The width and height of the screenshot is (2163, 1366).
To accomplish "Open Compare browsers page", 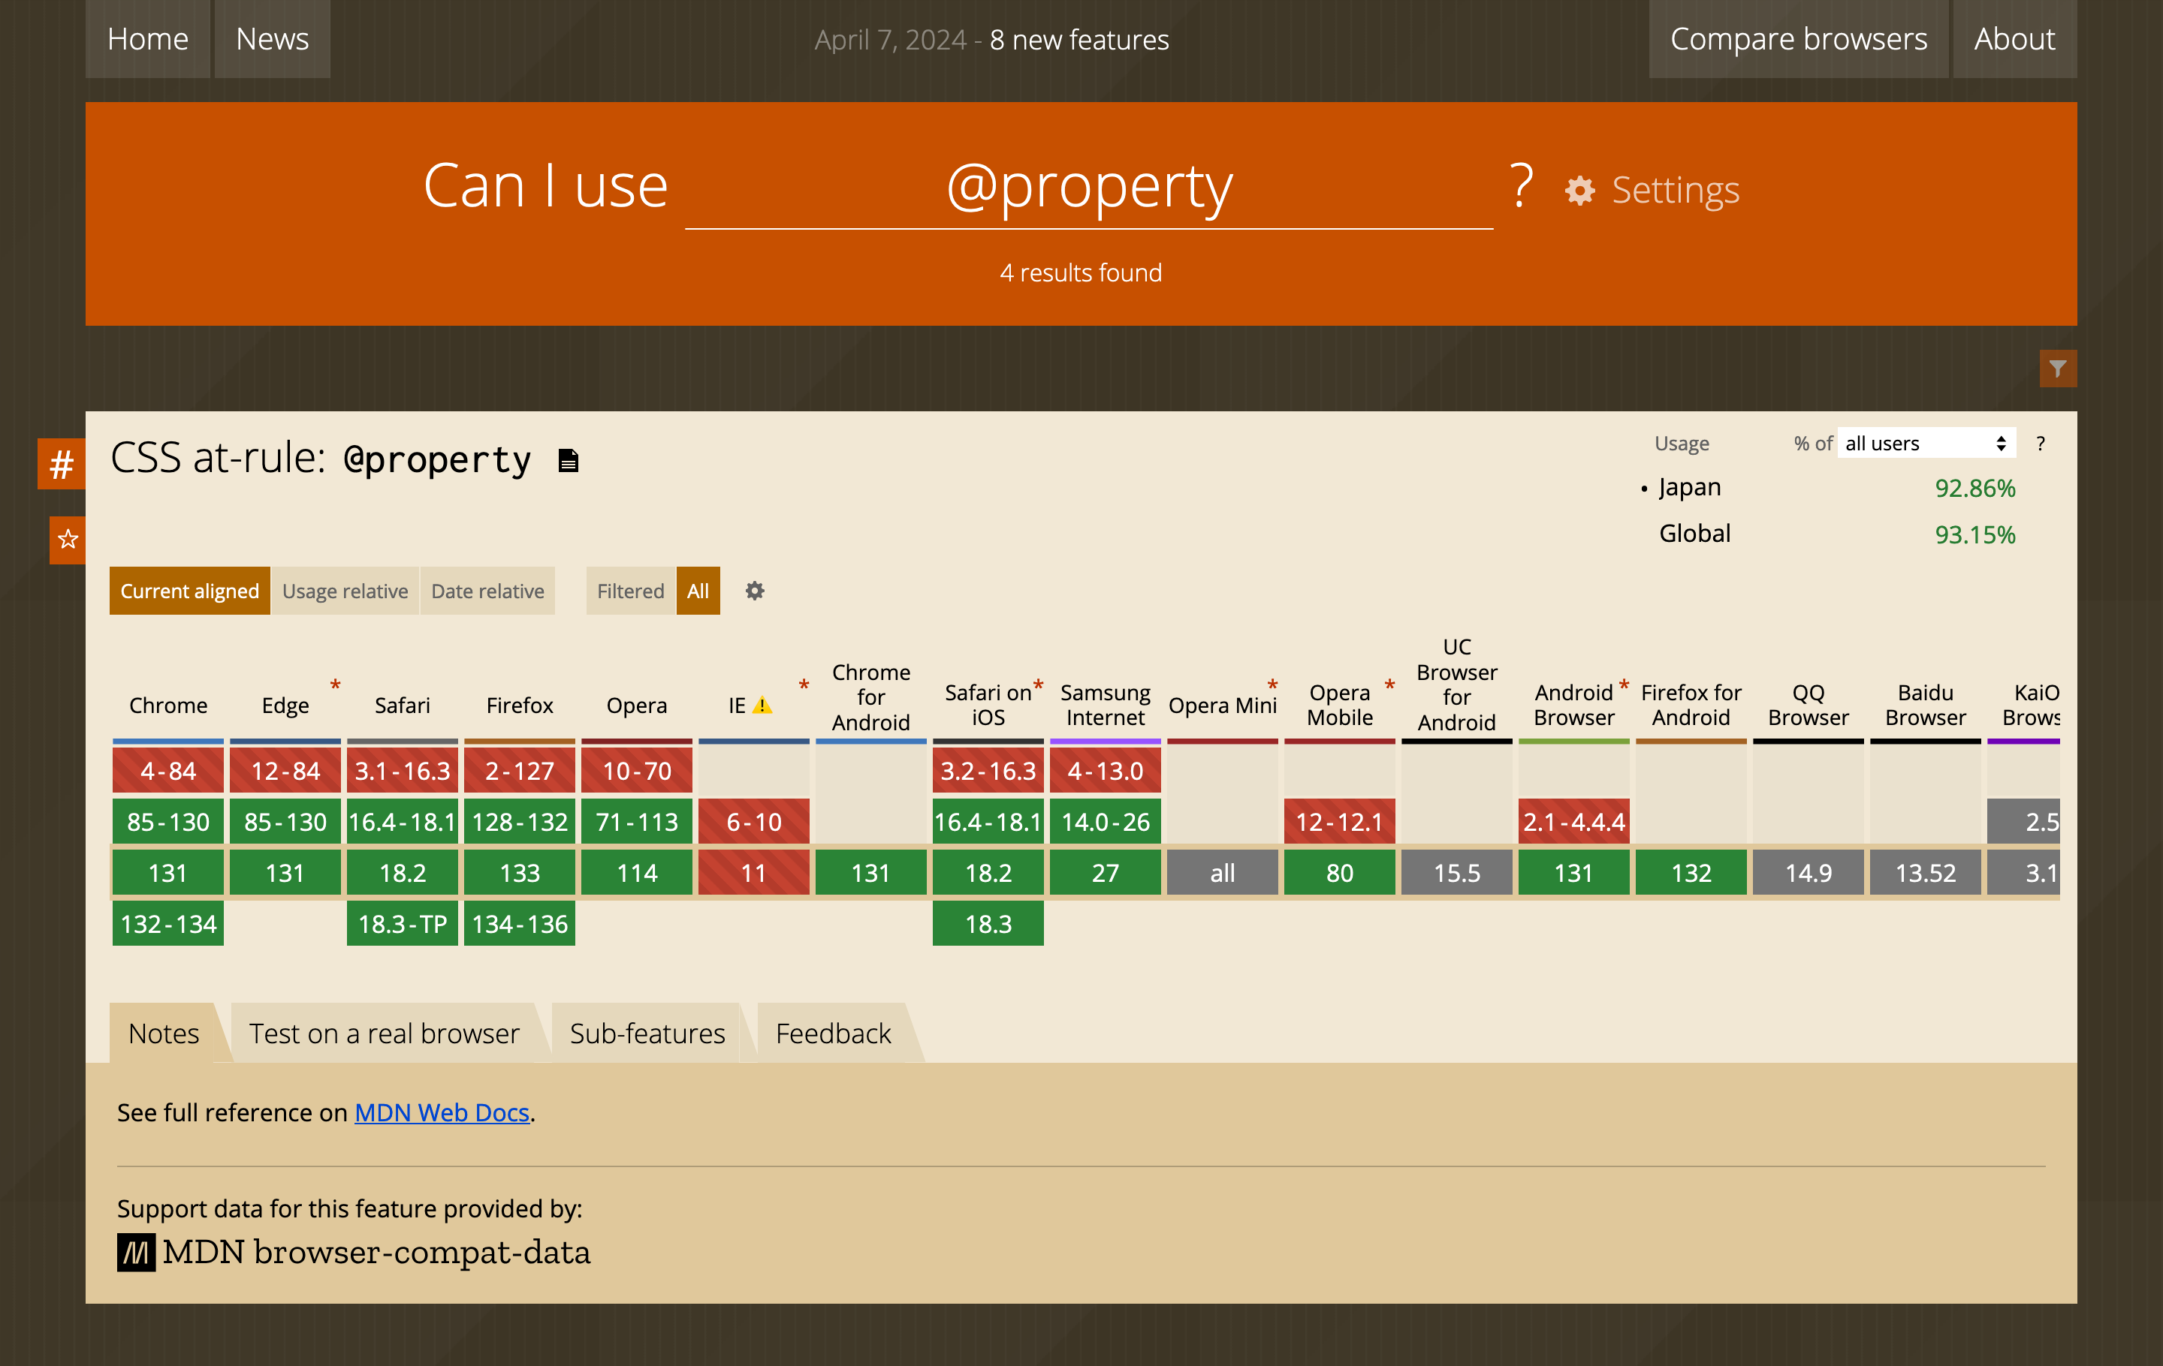I will (1798, 38).
